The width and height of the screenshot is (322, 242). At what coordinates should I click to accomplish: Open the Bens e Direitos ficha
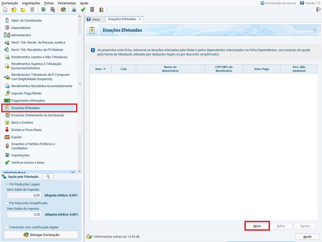coord(22,122)
